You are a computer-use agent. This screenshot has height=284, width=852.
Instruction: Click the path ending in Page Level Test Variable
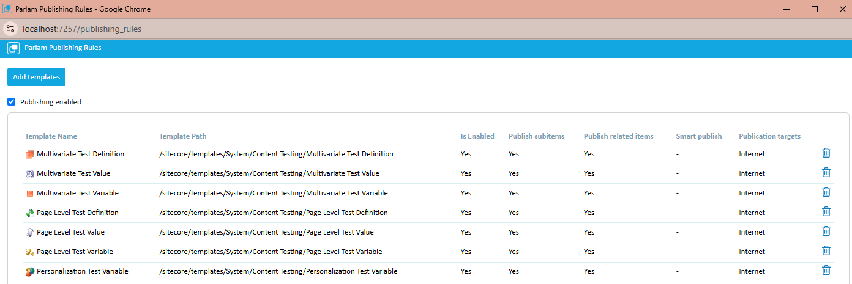271,252
